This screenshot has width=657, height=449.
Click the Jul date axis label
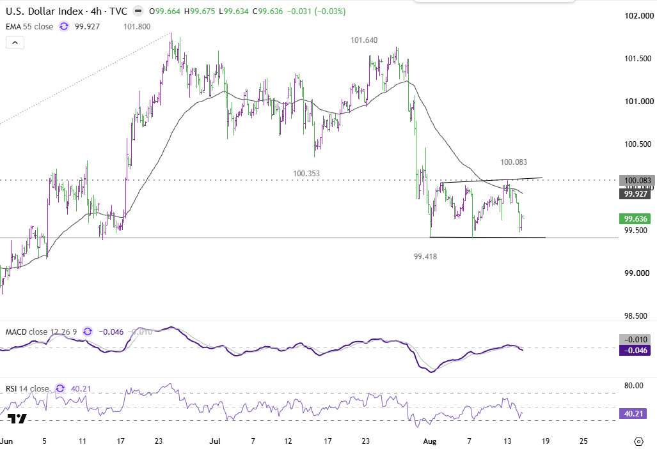(215, 441)
